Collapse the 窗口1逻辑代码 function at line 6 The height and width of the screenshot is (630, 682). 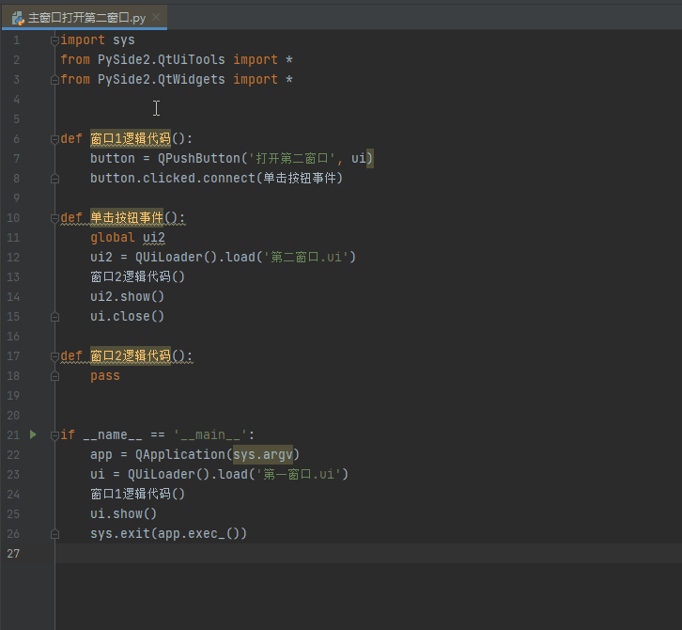[55, 139]
